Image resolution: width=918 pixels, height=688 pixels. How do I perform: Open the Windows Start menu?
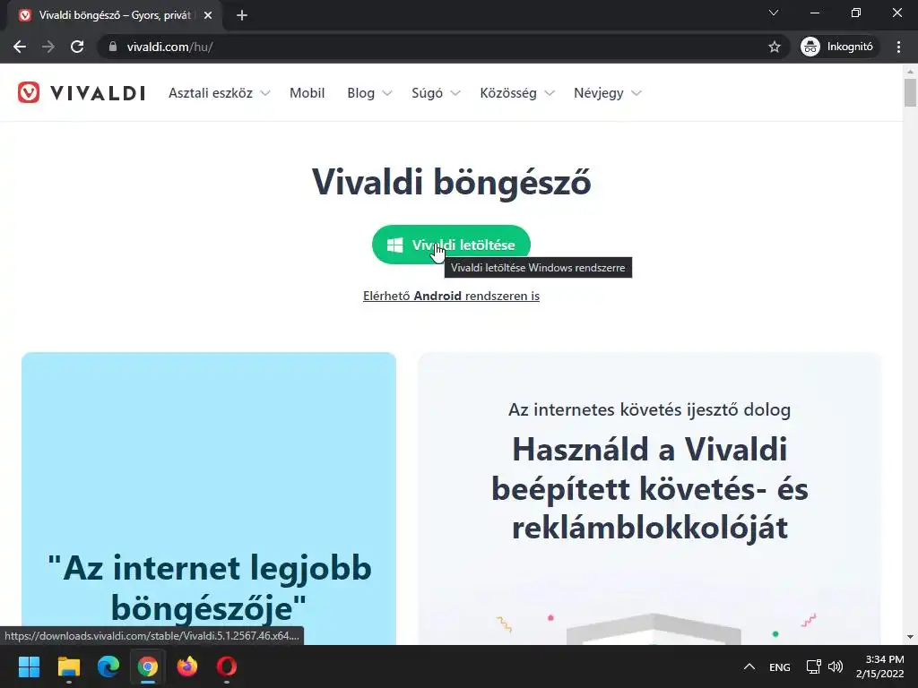pos(29,666)
